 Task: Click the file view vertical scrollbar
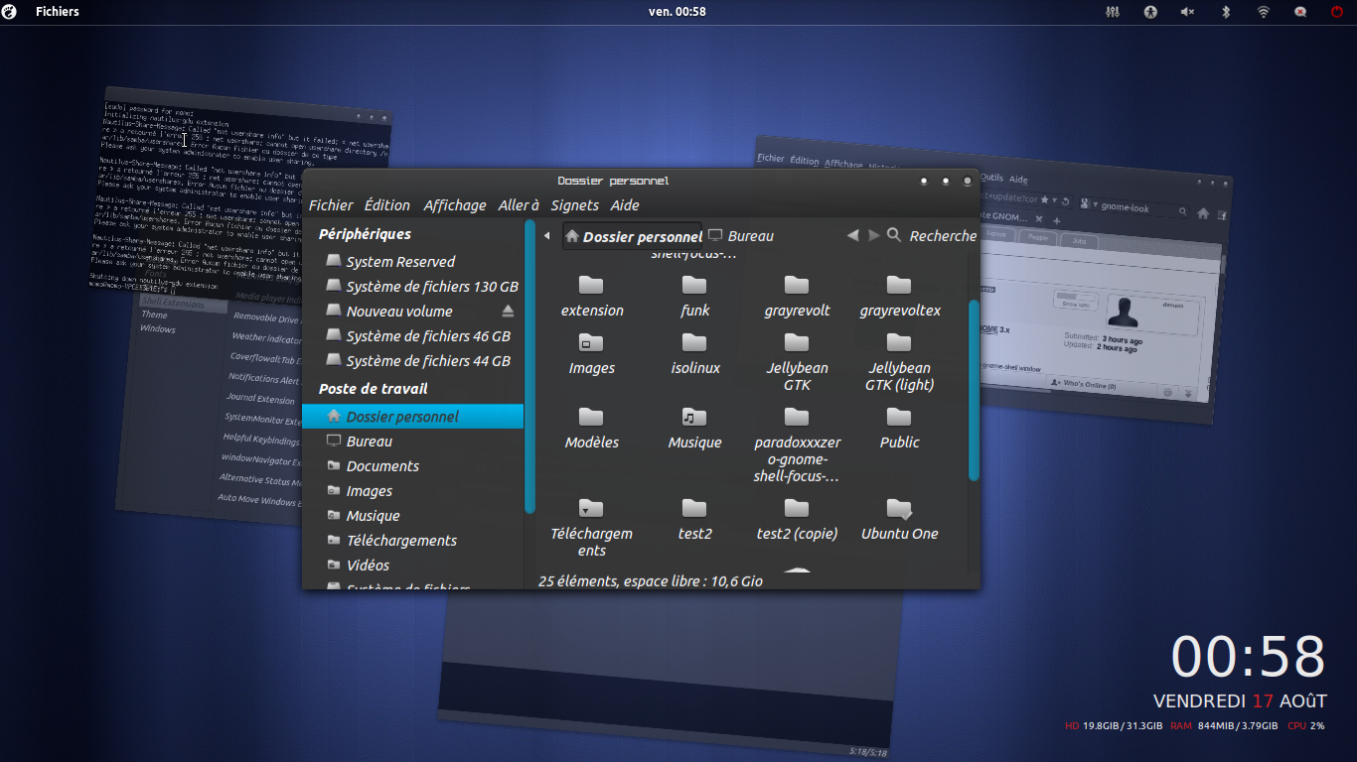[x=974, y=390]
